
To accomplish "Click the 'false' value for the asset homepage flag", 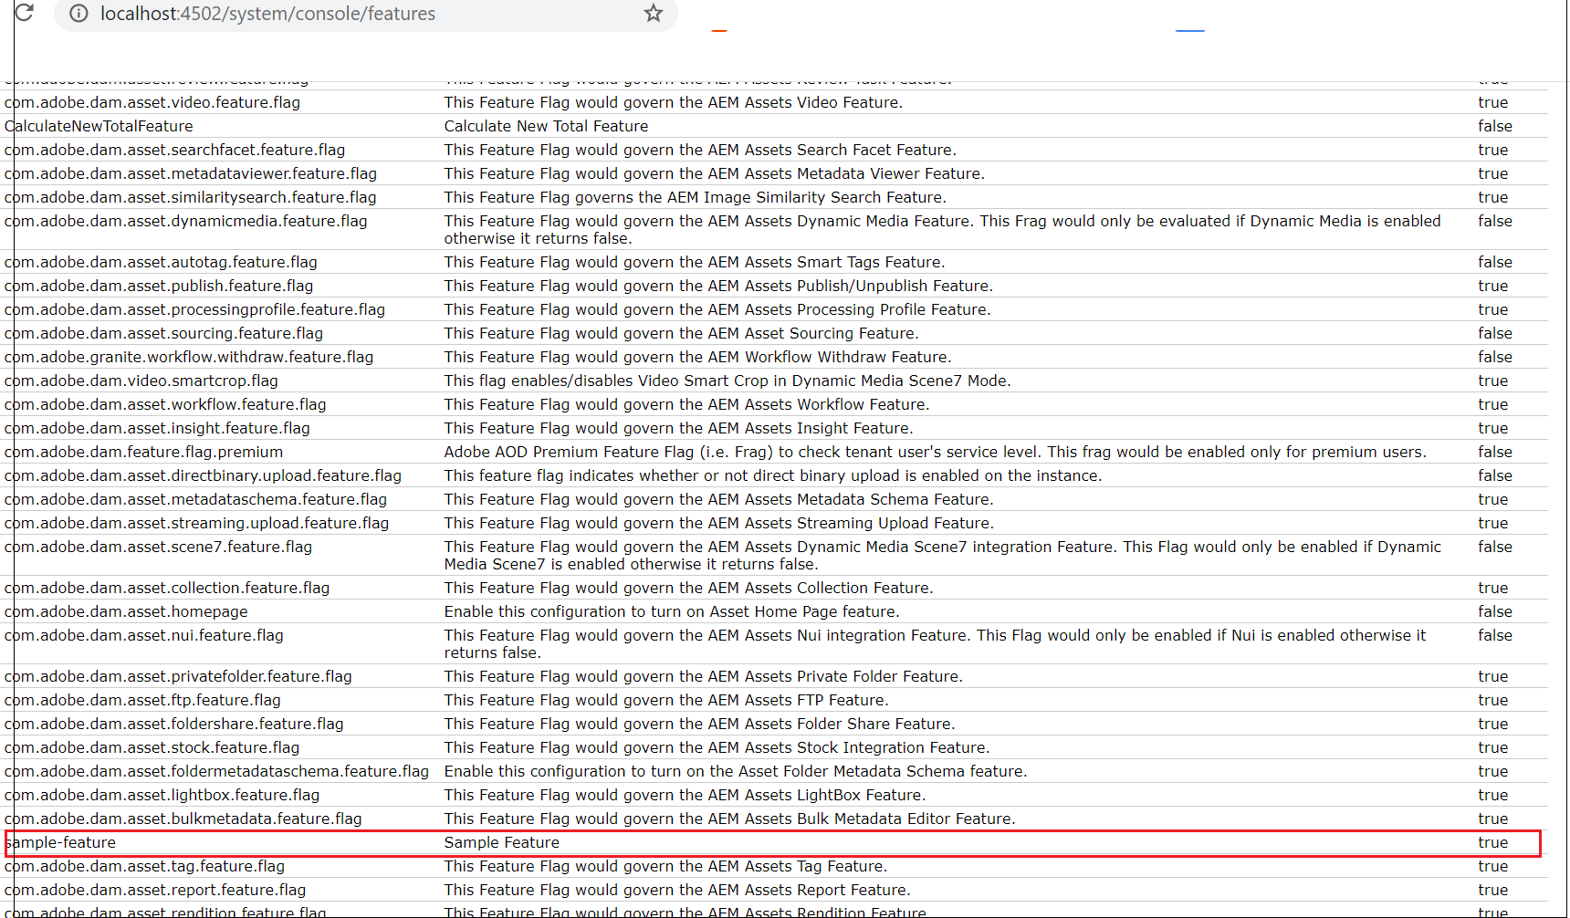I will [x=1495, y=611].
